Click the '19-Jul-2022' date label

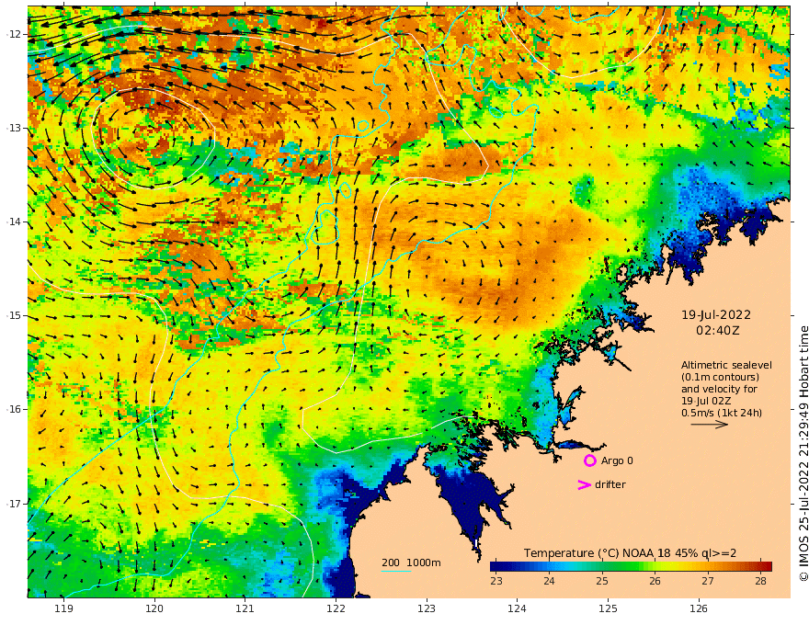click(716, 315)
